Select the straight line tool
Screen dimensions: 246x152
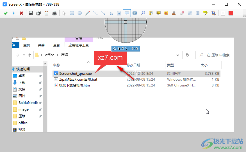click(95, 13)
